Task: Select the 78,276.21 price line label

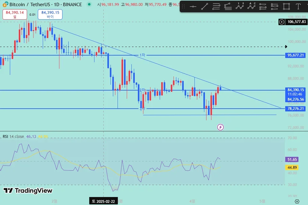Action: [x=295, y=109]
